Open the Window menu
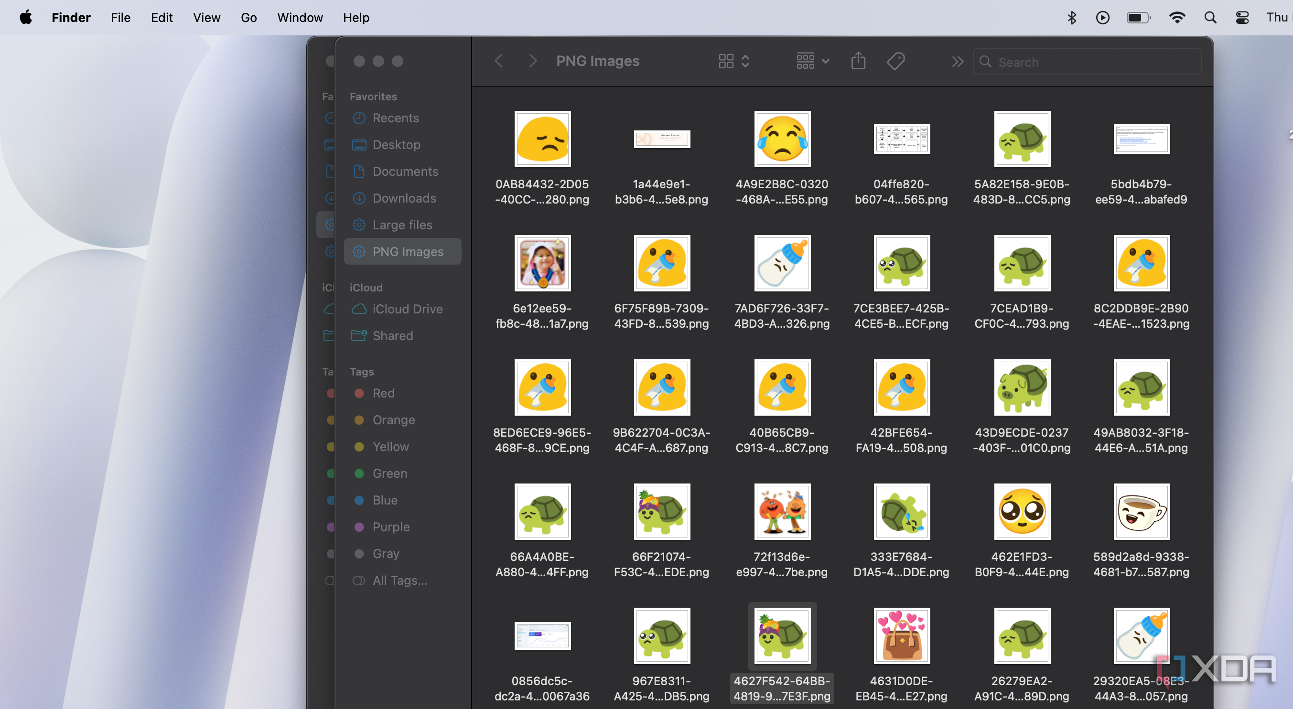The width and height of the screenshot is (1293, 709). [300, 18]
